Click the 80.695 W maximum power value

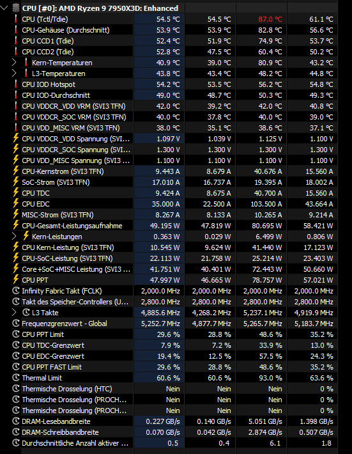tap(266, 226)
